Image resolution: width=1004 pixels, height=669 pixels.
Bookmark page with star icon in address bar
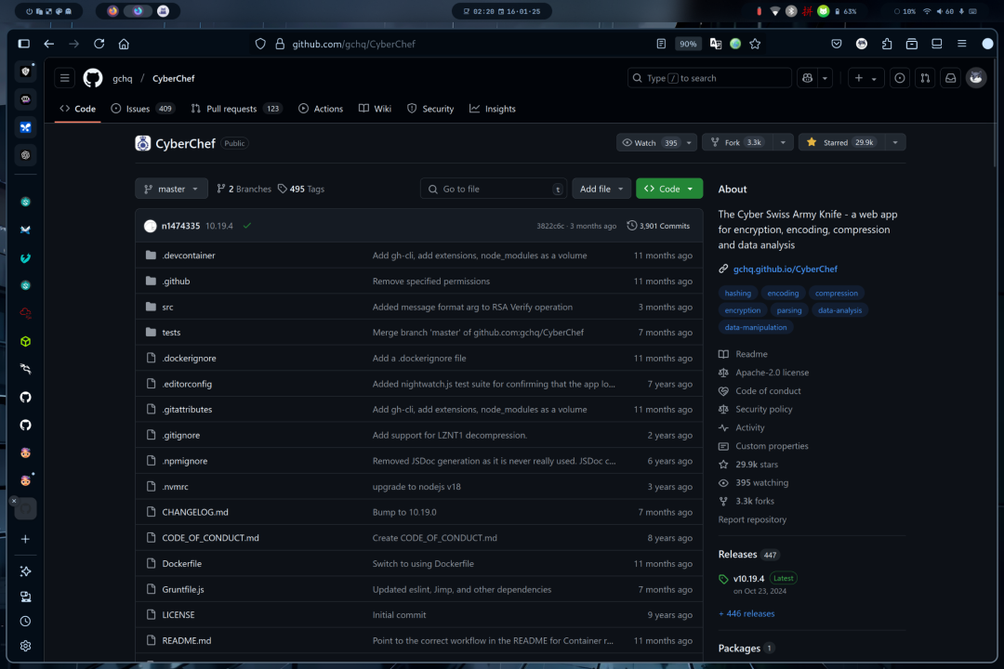pyautogui.click(x=755, y=44)
